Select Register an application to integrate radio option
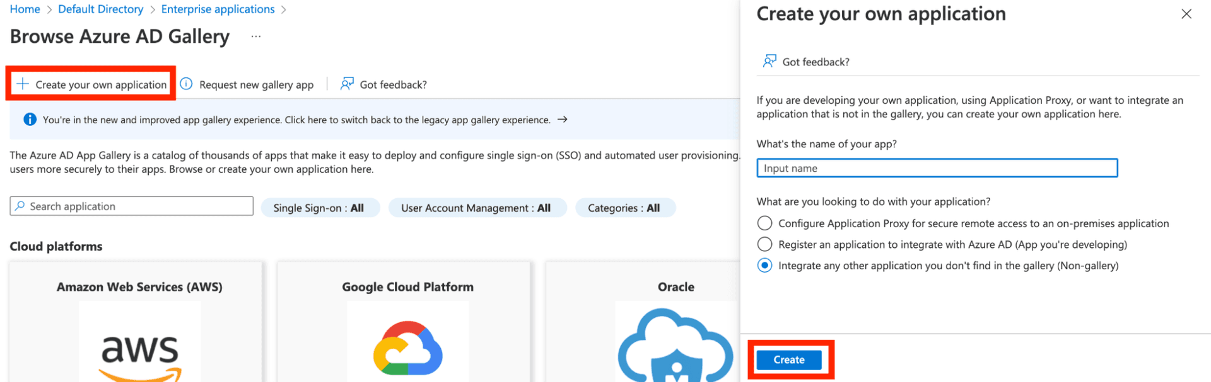The width and height of the screenshot is (1211, 382). [764, 244]
